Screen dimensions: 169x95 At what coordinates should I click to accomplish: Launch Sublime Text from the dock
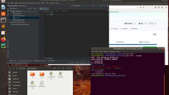pos(3,26)
